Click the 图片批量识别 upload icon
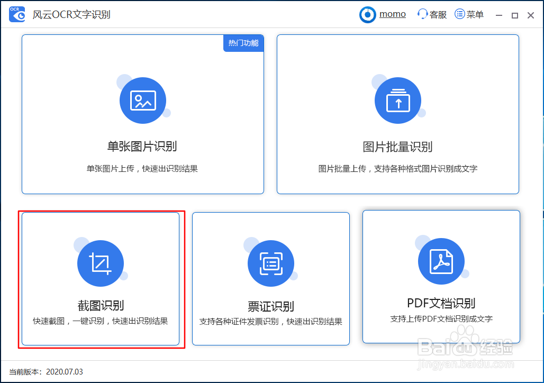 point(398,100)
